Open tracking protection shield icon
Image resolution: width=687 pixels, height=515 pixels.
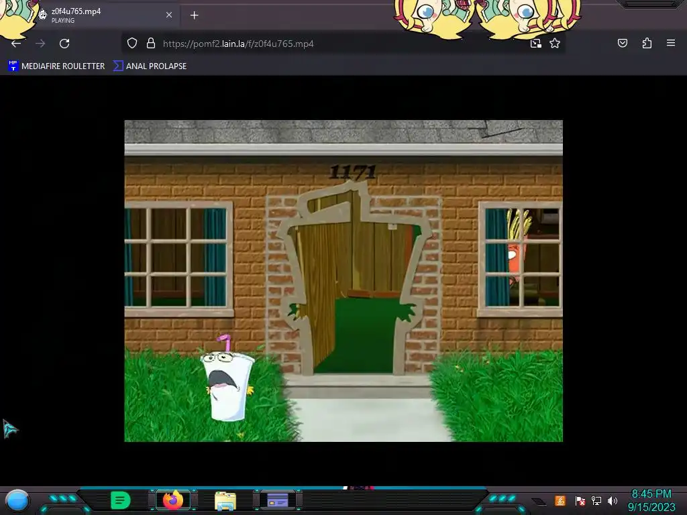coord(132,44)
